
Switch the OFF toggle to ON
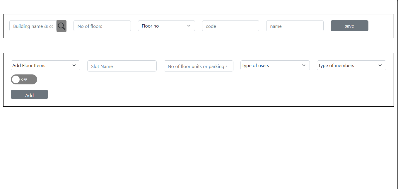[24, 79]
